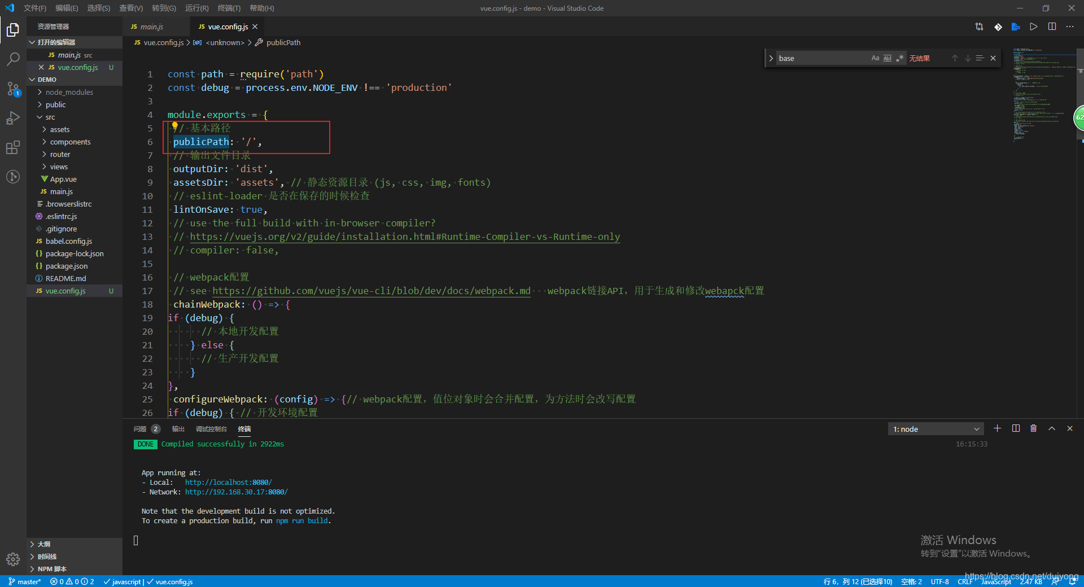Click the open changes compare icon
1084x587 pixels.
[979, 27]
